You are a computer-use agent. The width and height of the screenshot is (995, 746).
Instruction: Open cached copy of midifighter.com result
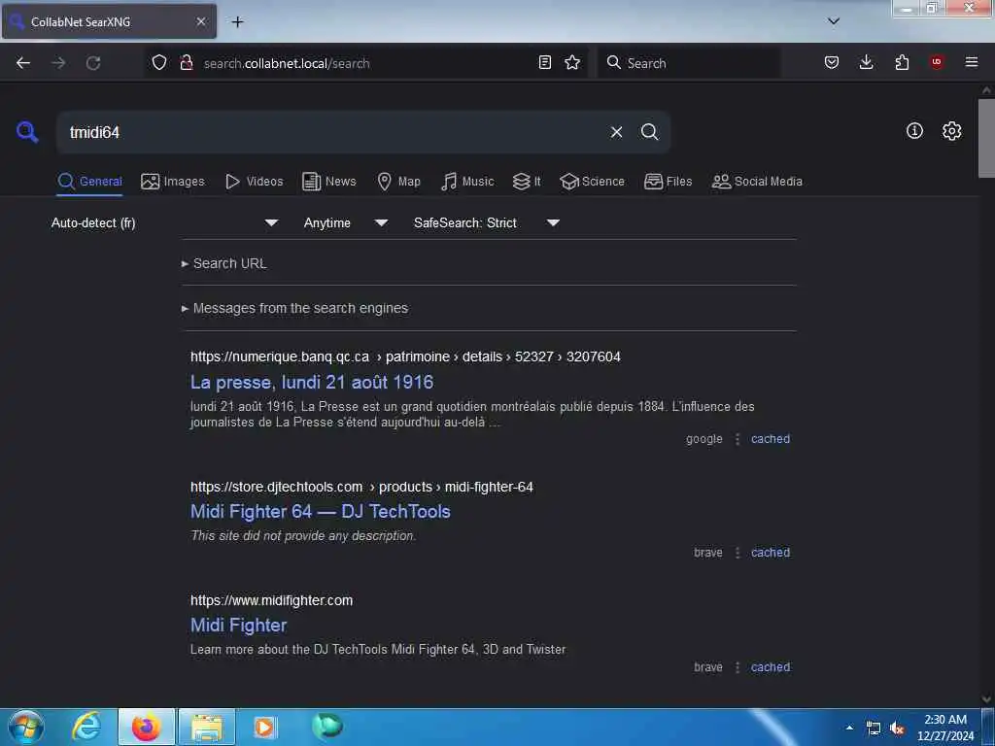tap(771, 667)
